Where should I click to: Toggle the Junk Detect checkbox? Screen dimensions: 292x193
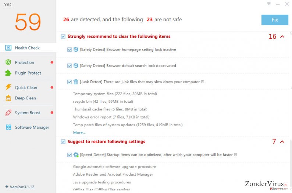(69, 82)
